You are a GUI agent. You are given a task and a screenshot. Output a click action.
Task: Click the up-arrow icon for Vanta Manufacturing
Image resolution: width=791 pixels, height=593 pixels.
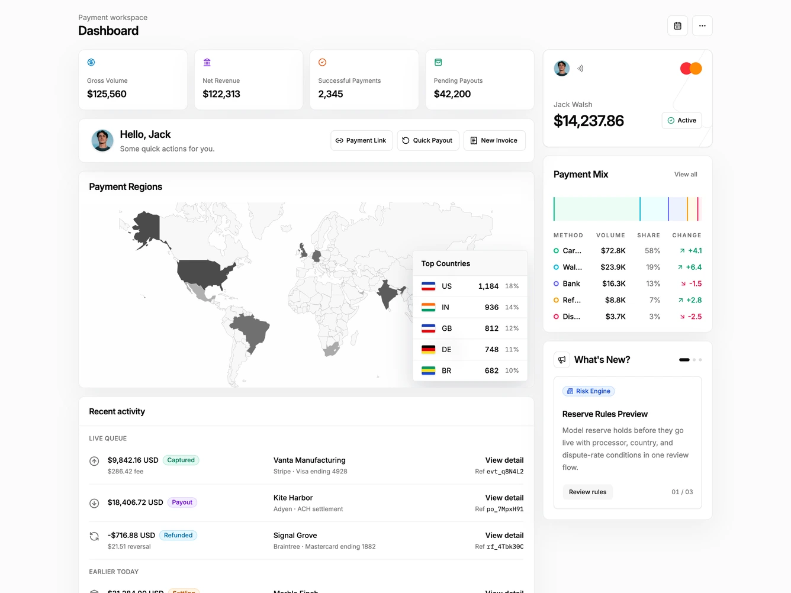click(94, 461)
